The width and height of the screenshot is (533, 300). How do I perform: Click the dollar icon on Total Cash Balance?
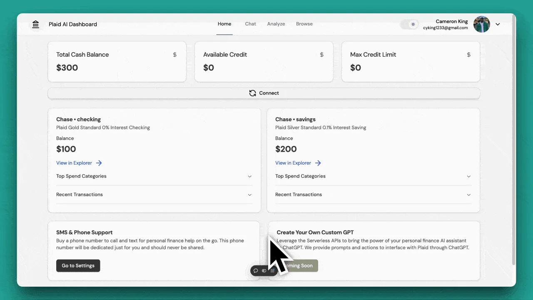(x=175, y=55)
